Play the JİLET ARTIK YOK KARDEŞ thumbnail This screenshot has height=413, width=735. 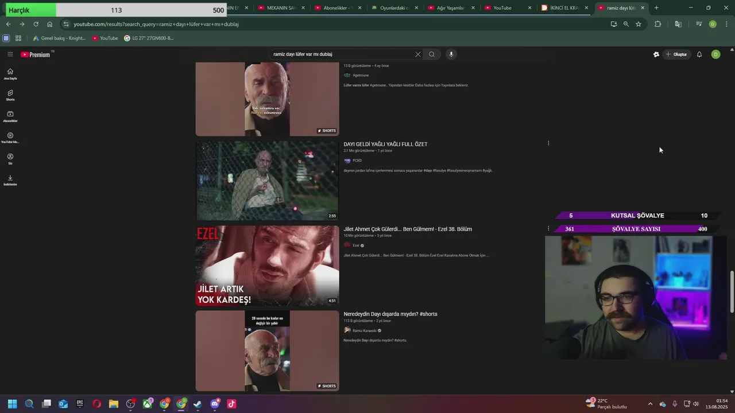point(267,266)
